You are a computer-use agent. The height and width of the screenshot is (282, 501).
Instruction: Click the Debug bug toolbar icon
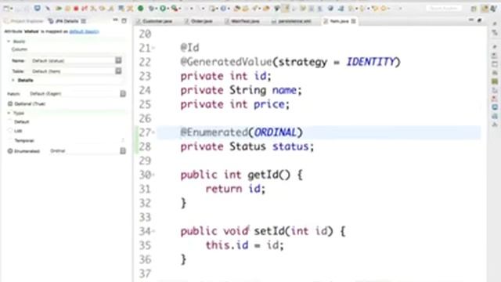(151, 9)
